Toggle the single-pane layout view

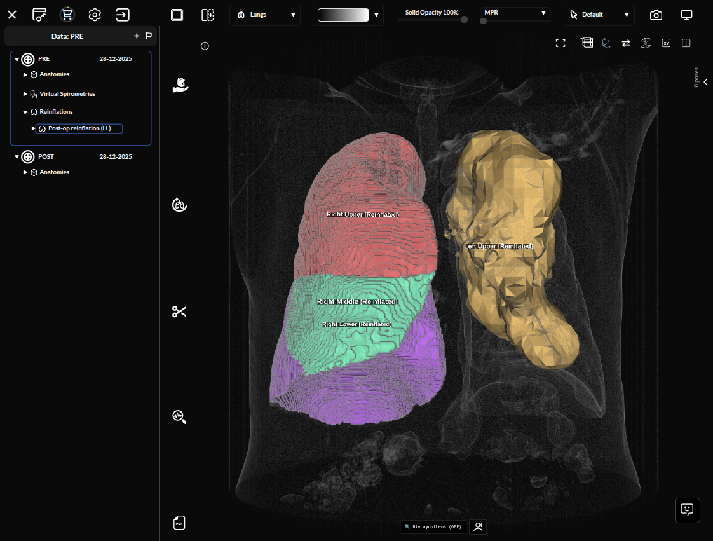pyautogui.click(x=177, y=15)
